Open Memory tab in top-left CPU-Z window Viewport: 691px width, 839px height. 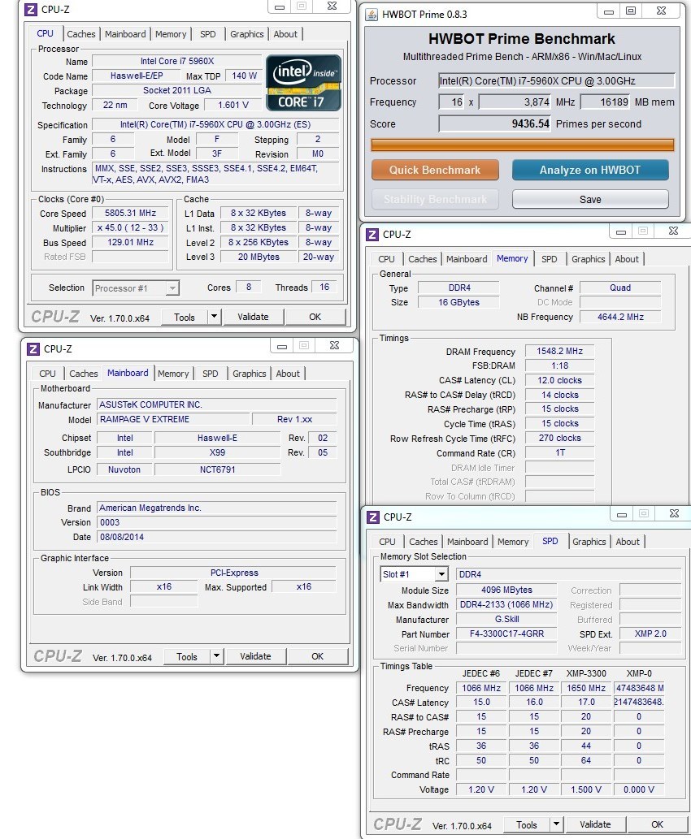171,34
